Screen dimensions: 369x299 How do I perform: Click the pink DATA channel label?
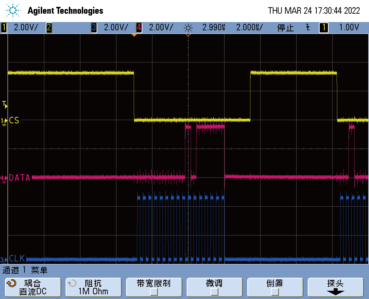coord(19,177)
